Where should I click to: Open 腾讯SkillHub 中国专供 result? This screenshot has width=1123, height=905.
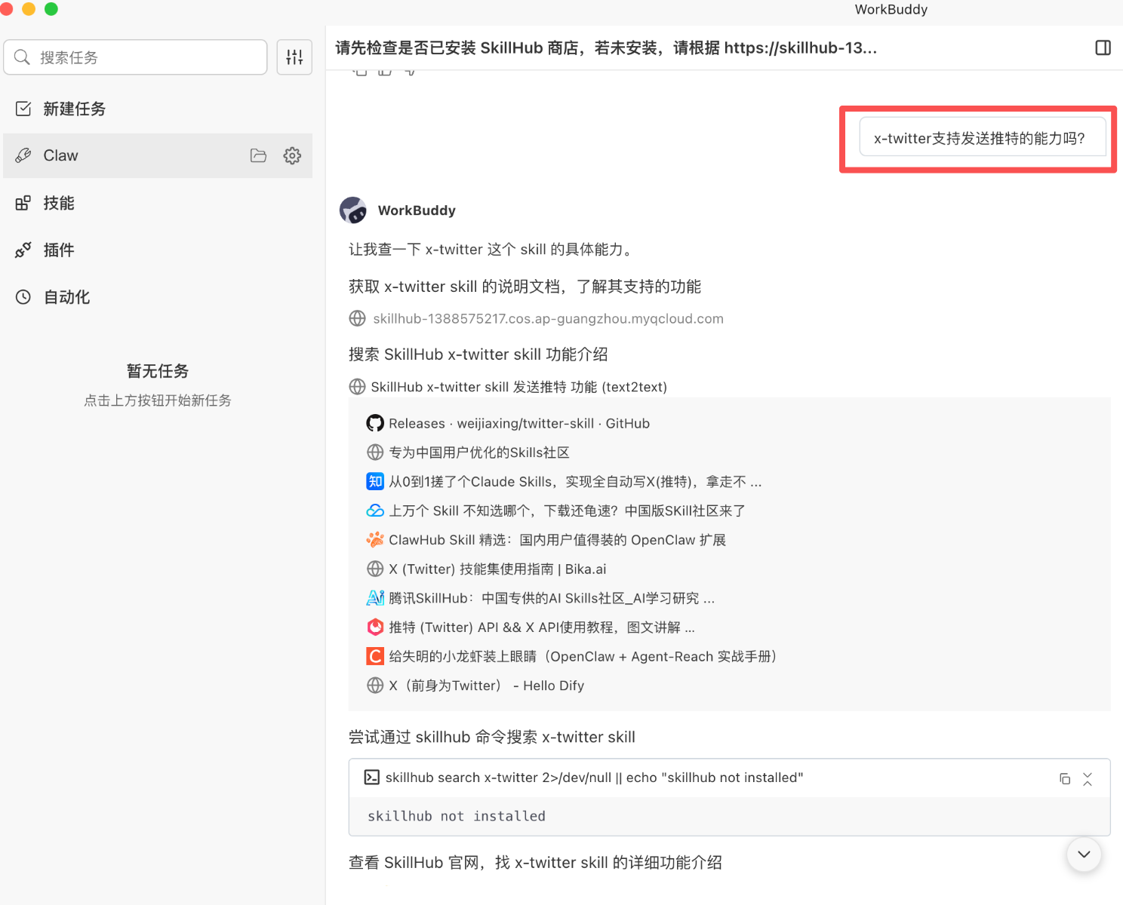click(552, 598)
